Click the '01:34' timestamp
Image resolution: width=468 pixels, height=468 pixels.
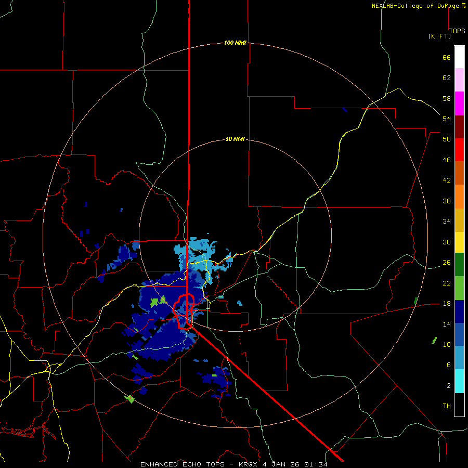(316, 464)
